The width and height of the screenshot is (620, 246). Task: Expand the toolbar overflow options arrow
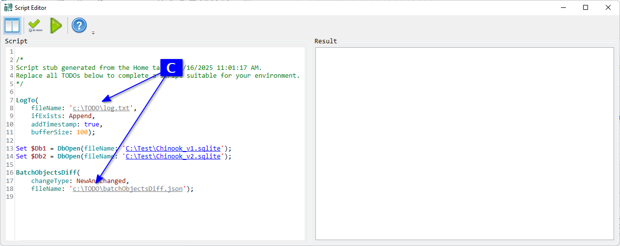pyautogui.click(x=93, y=33)
